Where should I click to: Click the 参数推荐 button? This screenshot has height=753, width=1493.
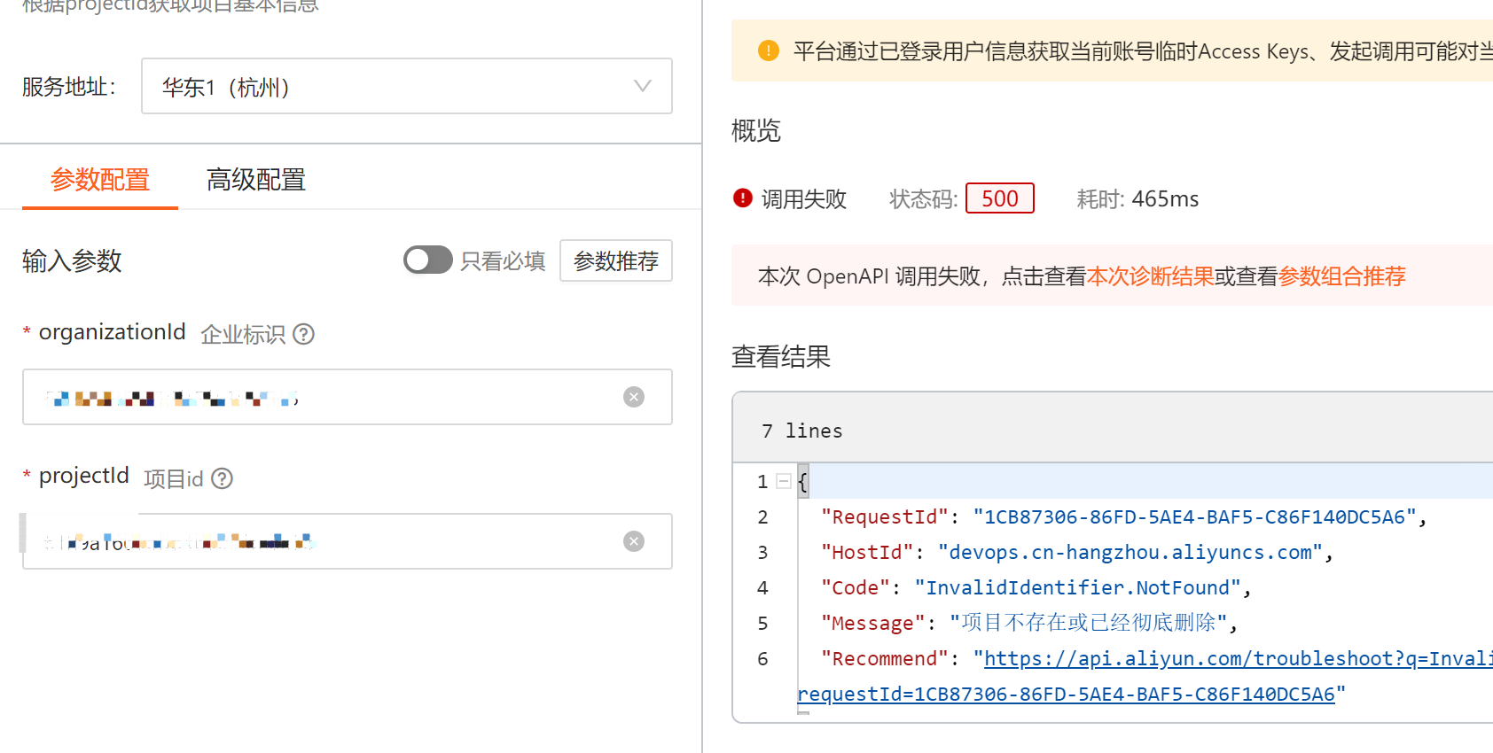pyautogui.click(x=616, y=260)
